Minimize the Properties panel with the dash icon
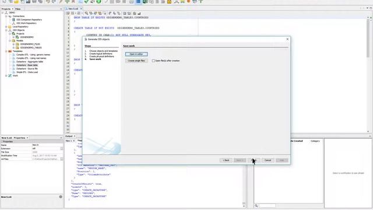This screenshot has width=373, height=210. (61, 138)
